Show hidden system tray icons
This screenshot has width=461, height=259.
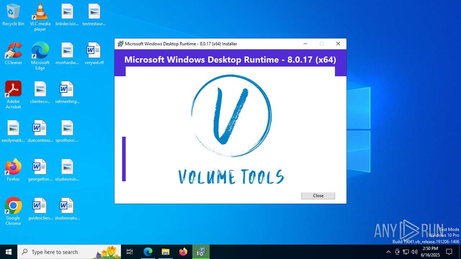pyautogui.click(x=388, y=252)
